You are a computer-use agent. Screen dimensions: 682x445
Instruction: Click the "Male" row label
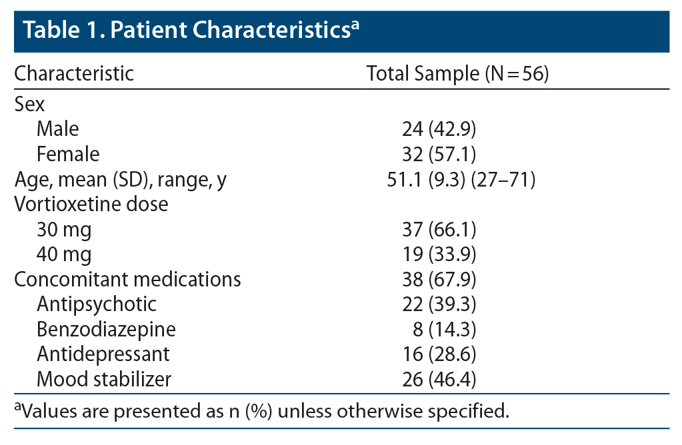pos(58,129)
